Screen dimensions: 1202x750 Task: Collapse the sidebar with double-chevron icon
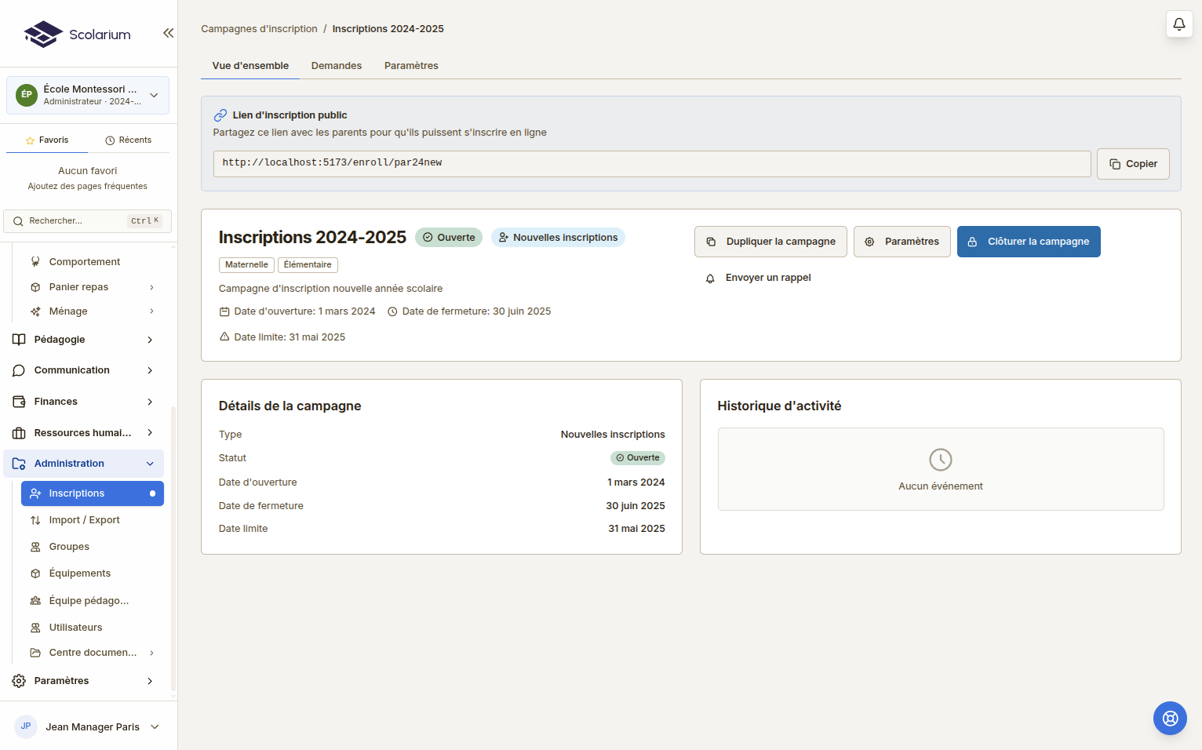point(168,33)
